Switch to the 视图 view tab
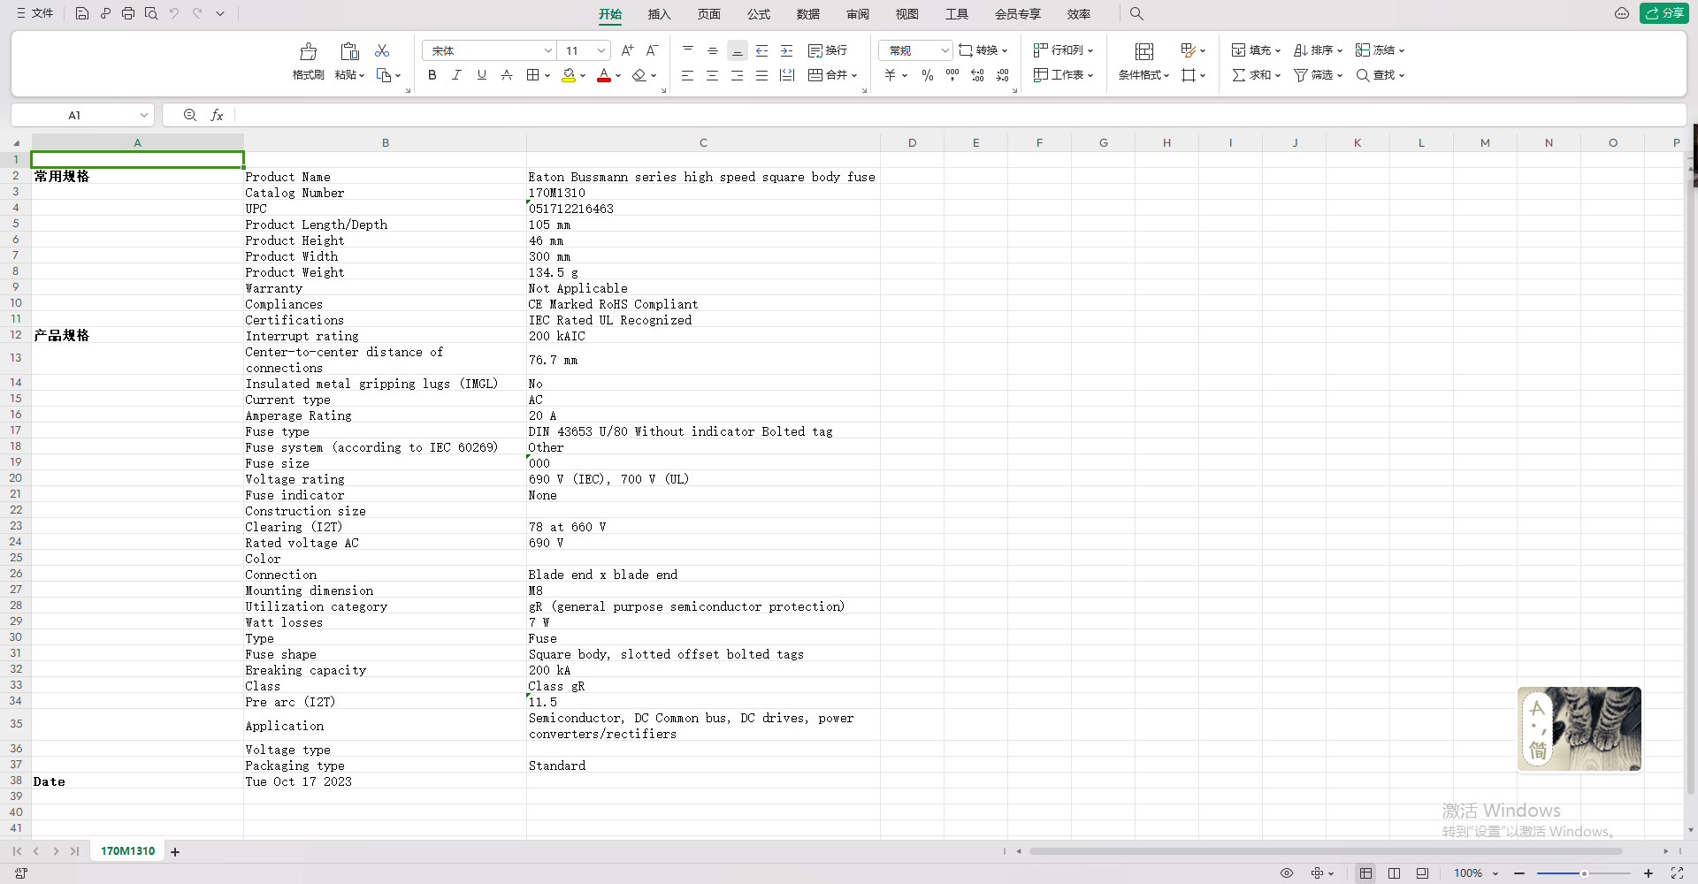Screen dimensions: 1698x884 906,14
